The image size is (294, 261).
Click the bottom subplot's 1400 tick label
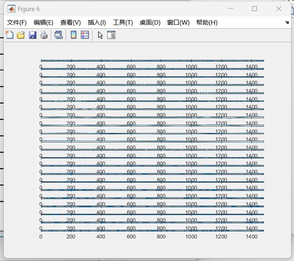point(252,237)
